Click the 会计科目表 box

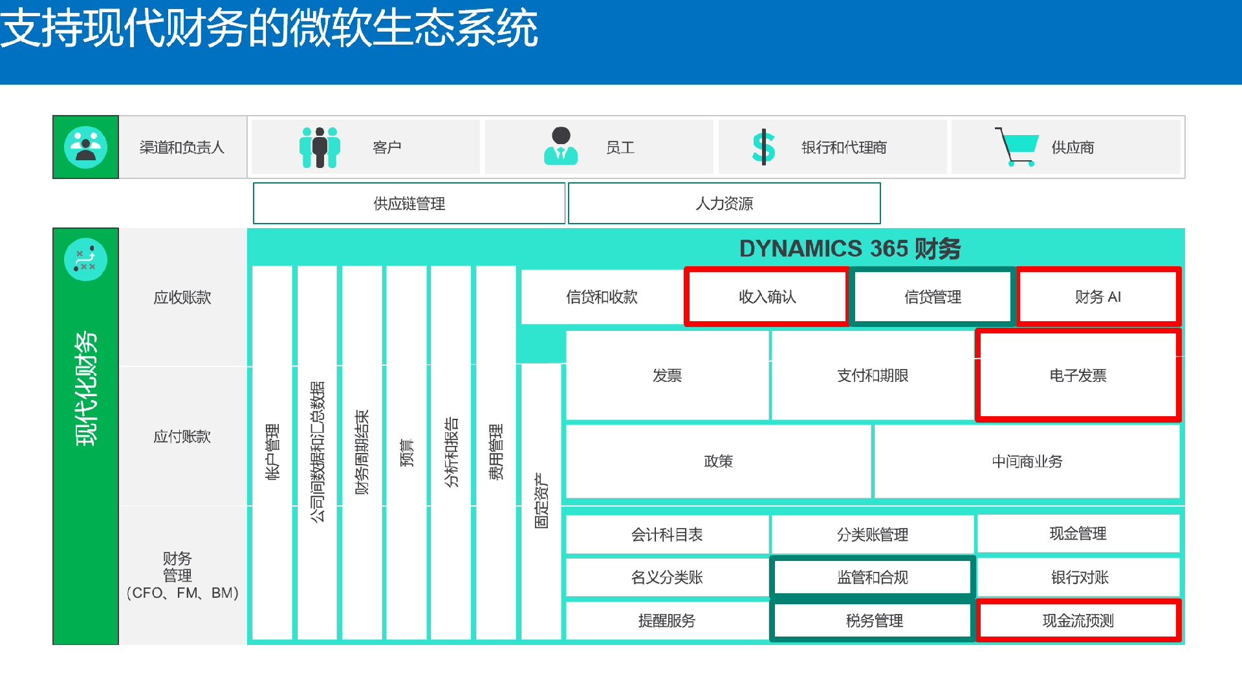click(x=667, y=534)
